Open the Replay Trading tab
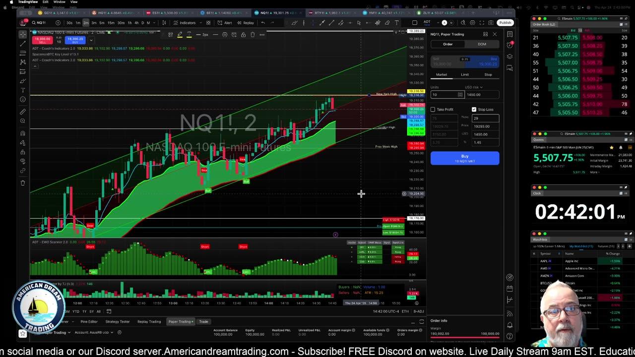This screenshot has width=635, height=357. pos(149,322)
